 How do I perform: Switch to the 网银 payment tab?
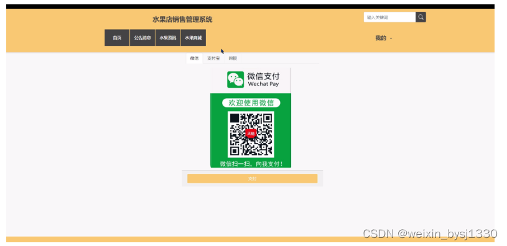coord(233,58)
